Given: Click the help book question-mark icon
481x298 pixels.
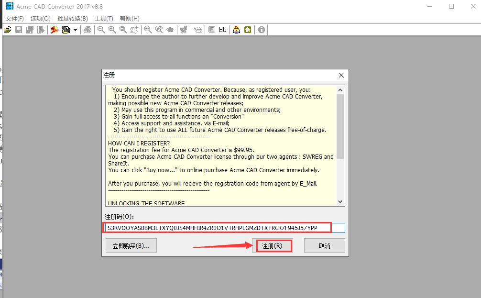Looking at the screenshot, I should (236, 30).
